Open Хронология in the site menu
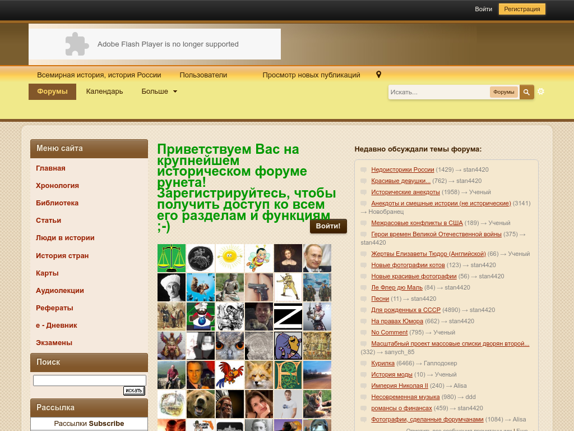Screen dimensions: 574x431 (57, 185)
